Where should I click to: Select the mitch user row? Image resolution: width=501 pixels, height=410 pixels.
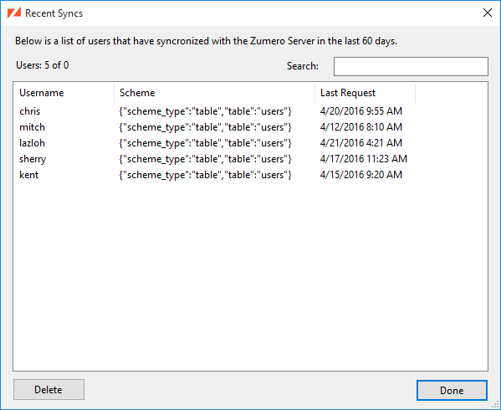pos(251,127)
